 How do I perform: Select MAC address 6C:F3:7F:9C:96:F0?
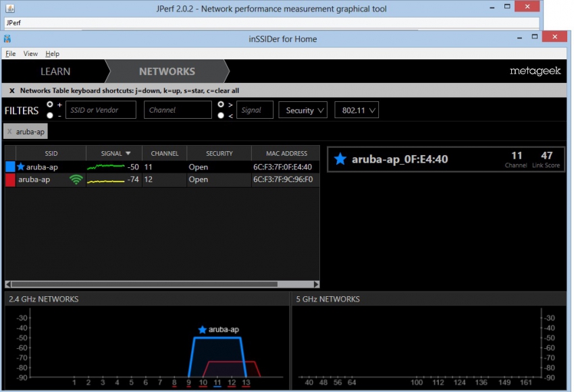click(283, 179)
